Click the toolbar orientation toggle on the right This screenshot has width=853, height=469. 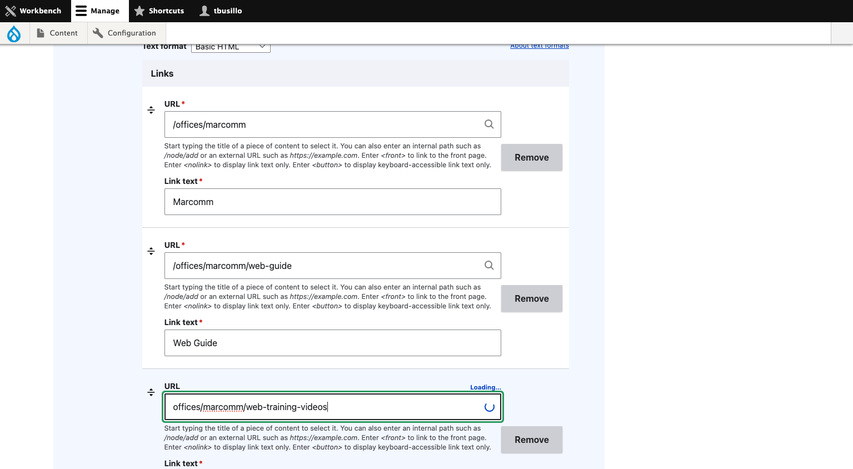pos(841,33)
